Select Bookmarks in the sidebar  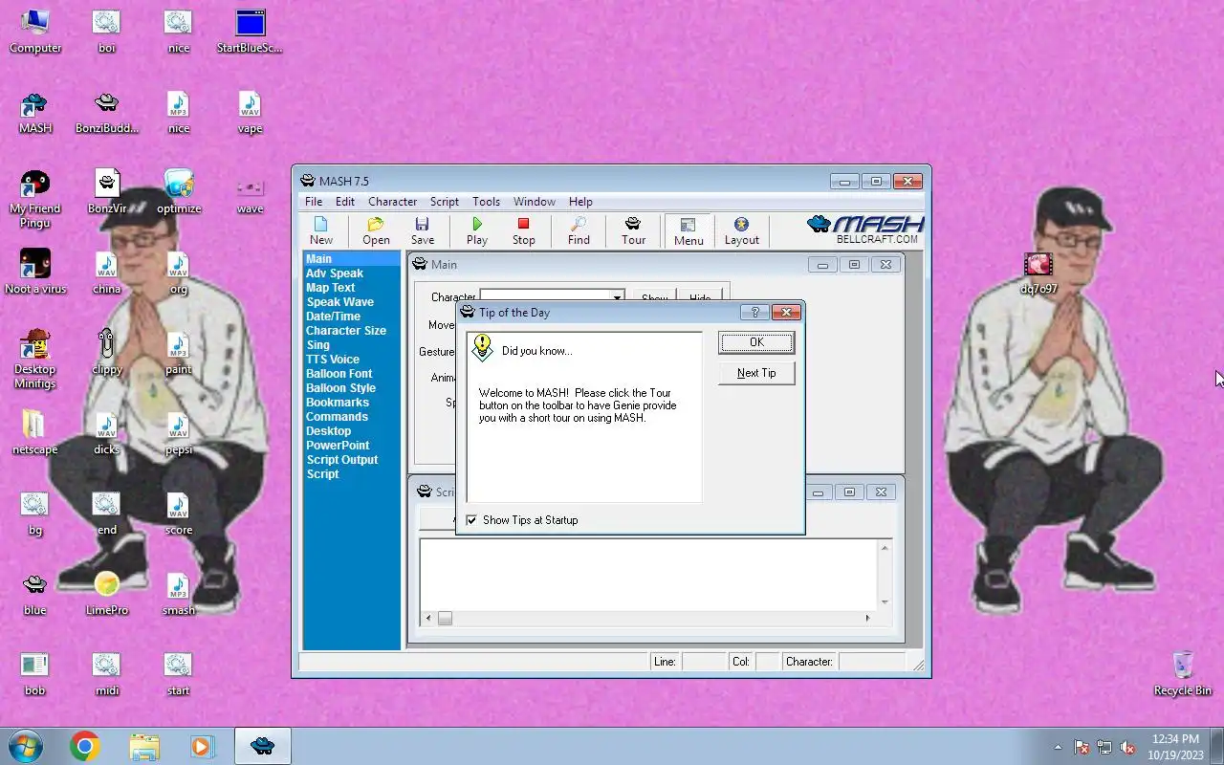pyautogui.click(x=338, y=403)
